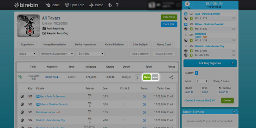The image size is (256, 128).
Task: Click the football icon in row 501
Action: (x=23, y=96)
